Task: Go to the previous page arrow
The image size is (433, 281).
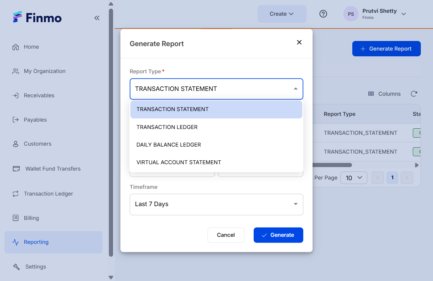Action: 378,178
